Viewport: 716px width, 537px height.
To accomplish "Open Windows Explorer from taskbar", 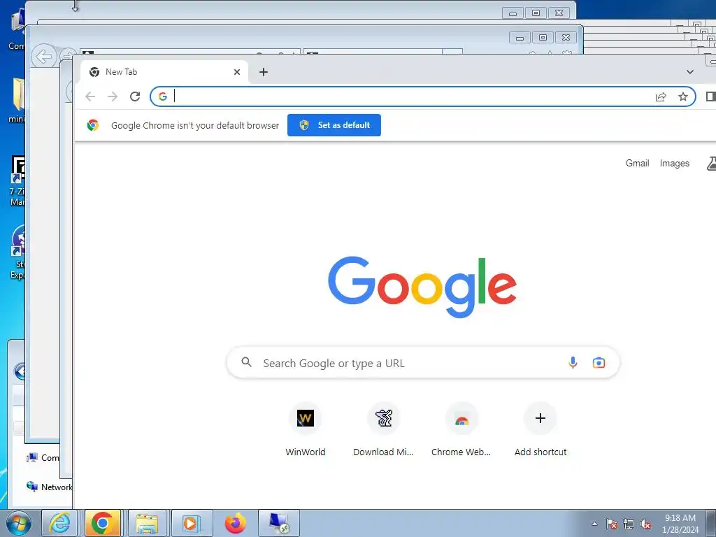I will [147, 523].
